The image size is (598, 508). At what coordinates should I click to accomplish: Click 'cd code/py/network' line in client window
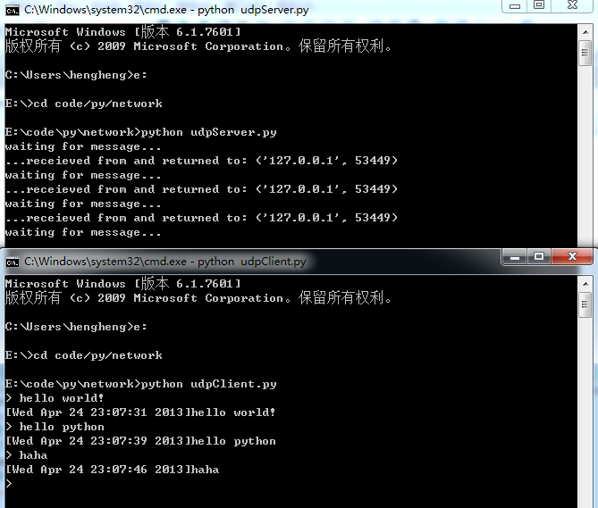[x=83, y=355]
